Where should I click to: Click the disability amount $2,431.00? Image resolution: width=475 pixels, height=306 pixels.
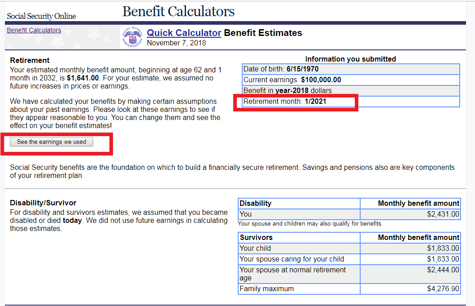tap(443, 214)
